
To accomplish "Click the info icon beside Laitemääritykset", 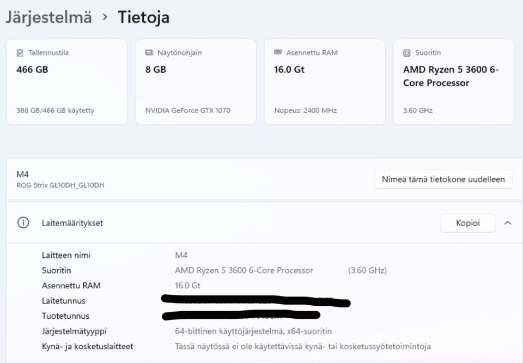I will click(x=23, y=223).
